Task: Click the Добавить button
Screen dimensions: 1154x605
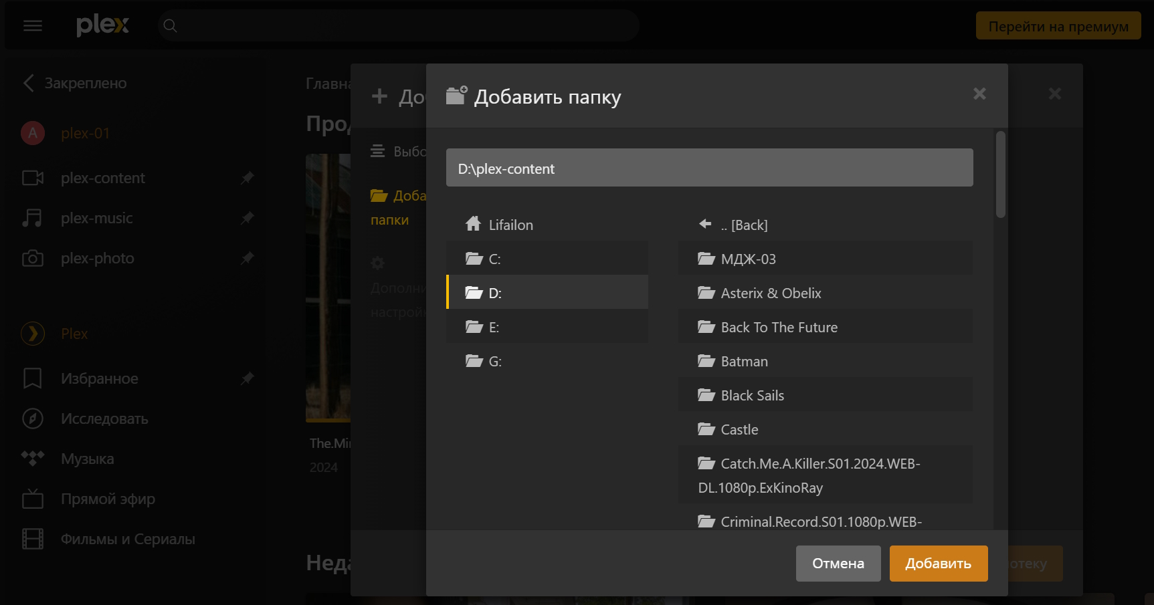Action: [939, 564]
